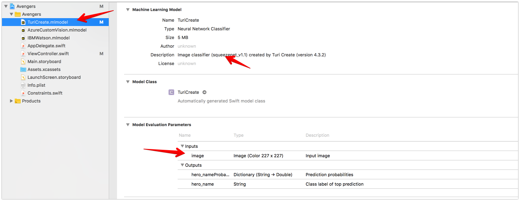Click the TuriCreate model class name
The image size is (520, 201).
pyautogui.click(x=188, y=92)
